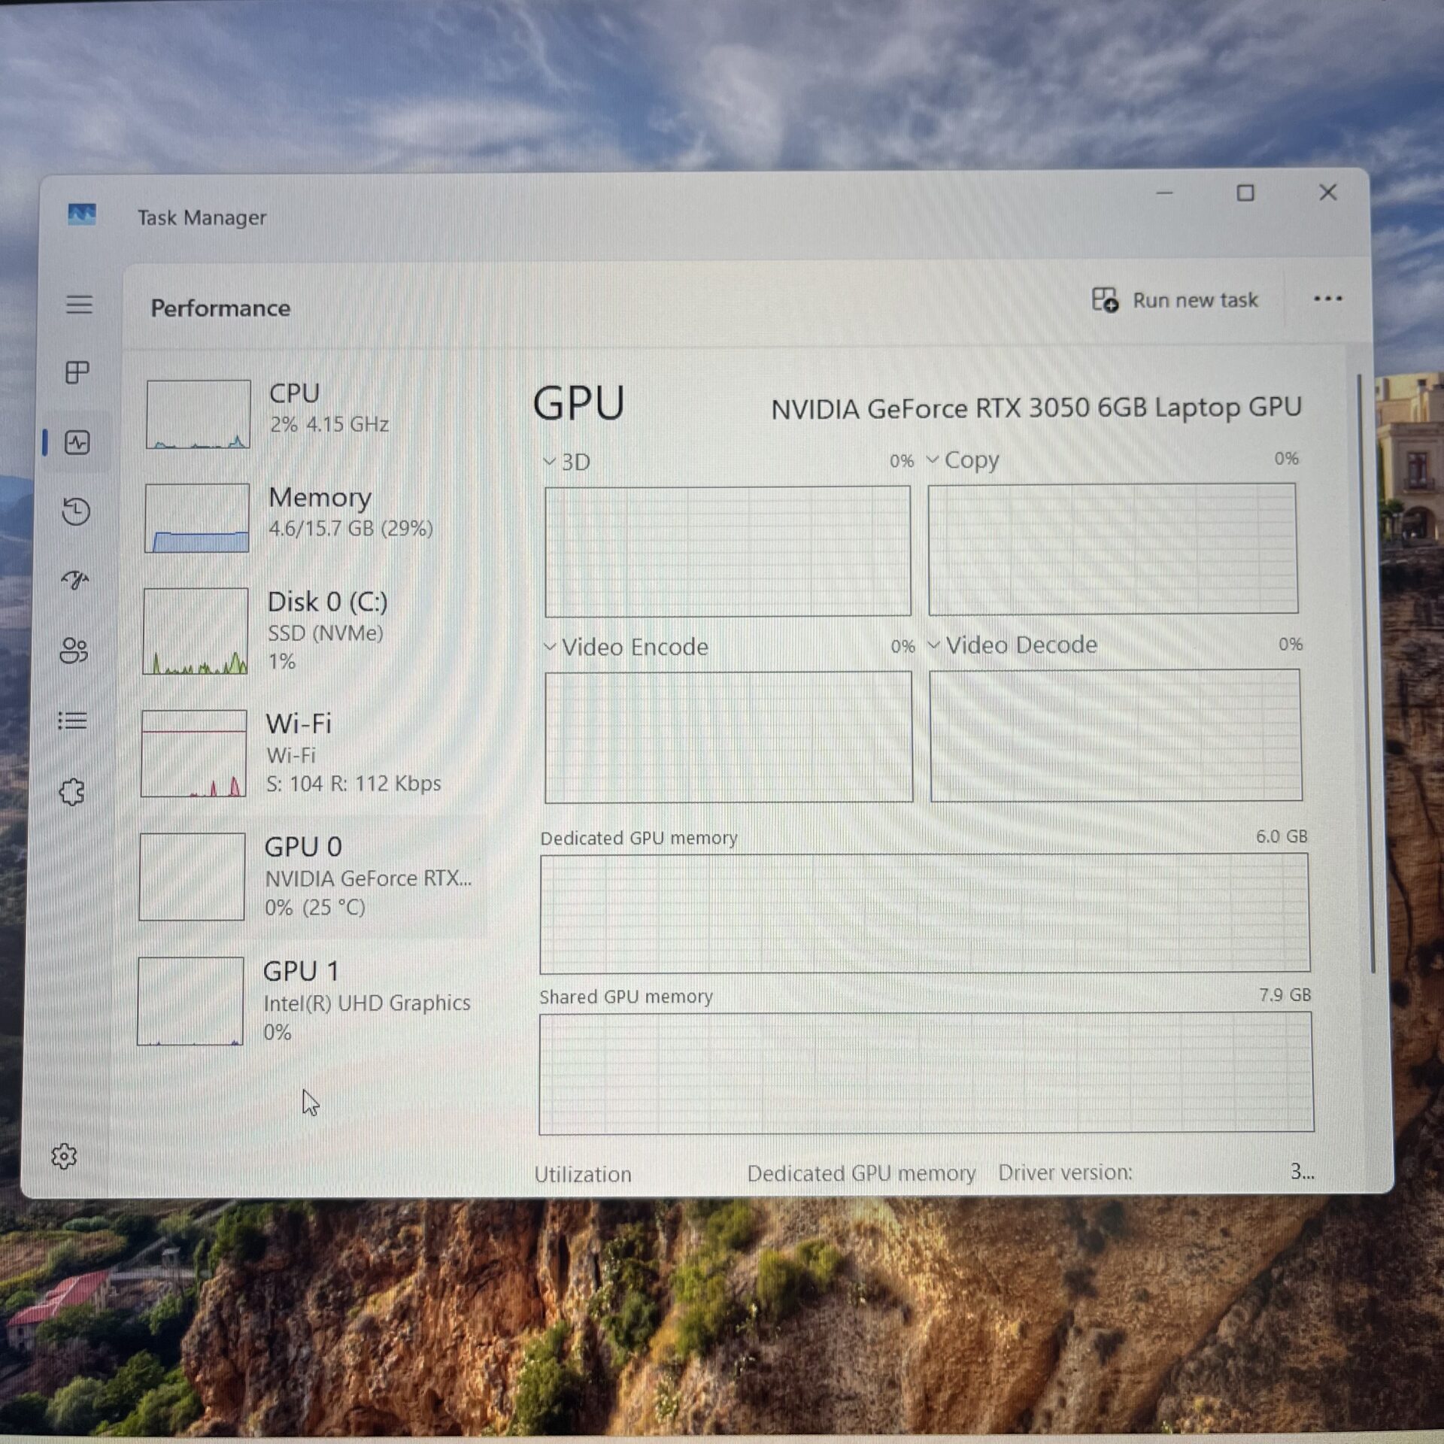Click the 'SSD (NVMe)' disk label

pos(326,633)
